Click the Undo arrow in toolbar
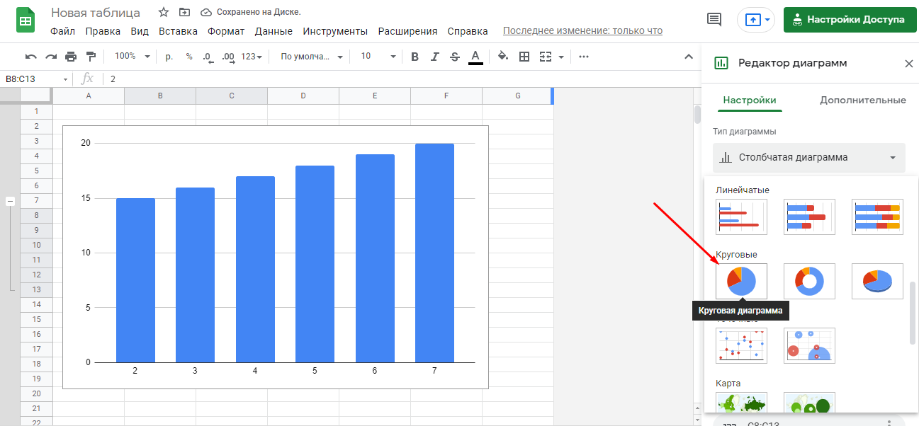 tap(30, 57)
